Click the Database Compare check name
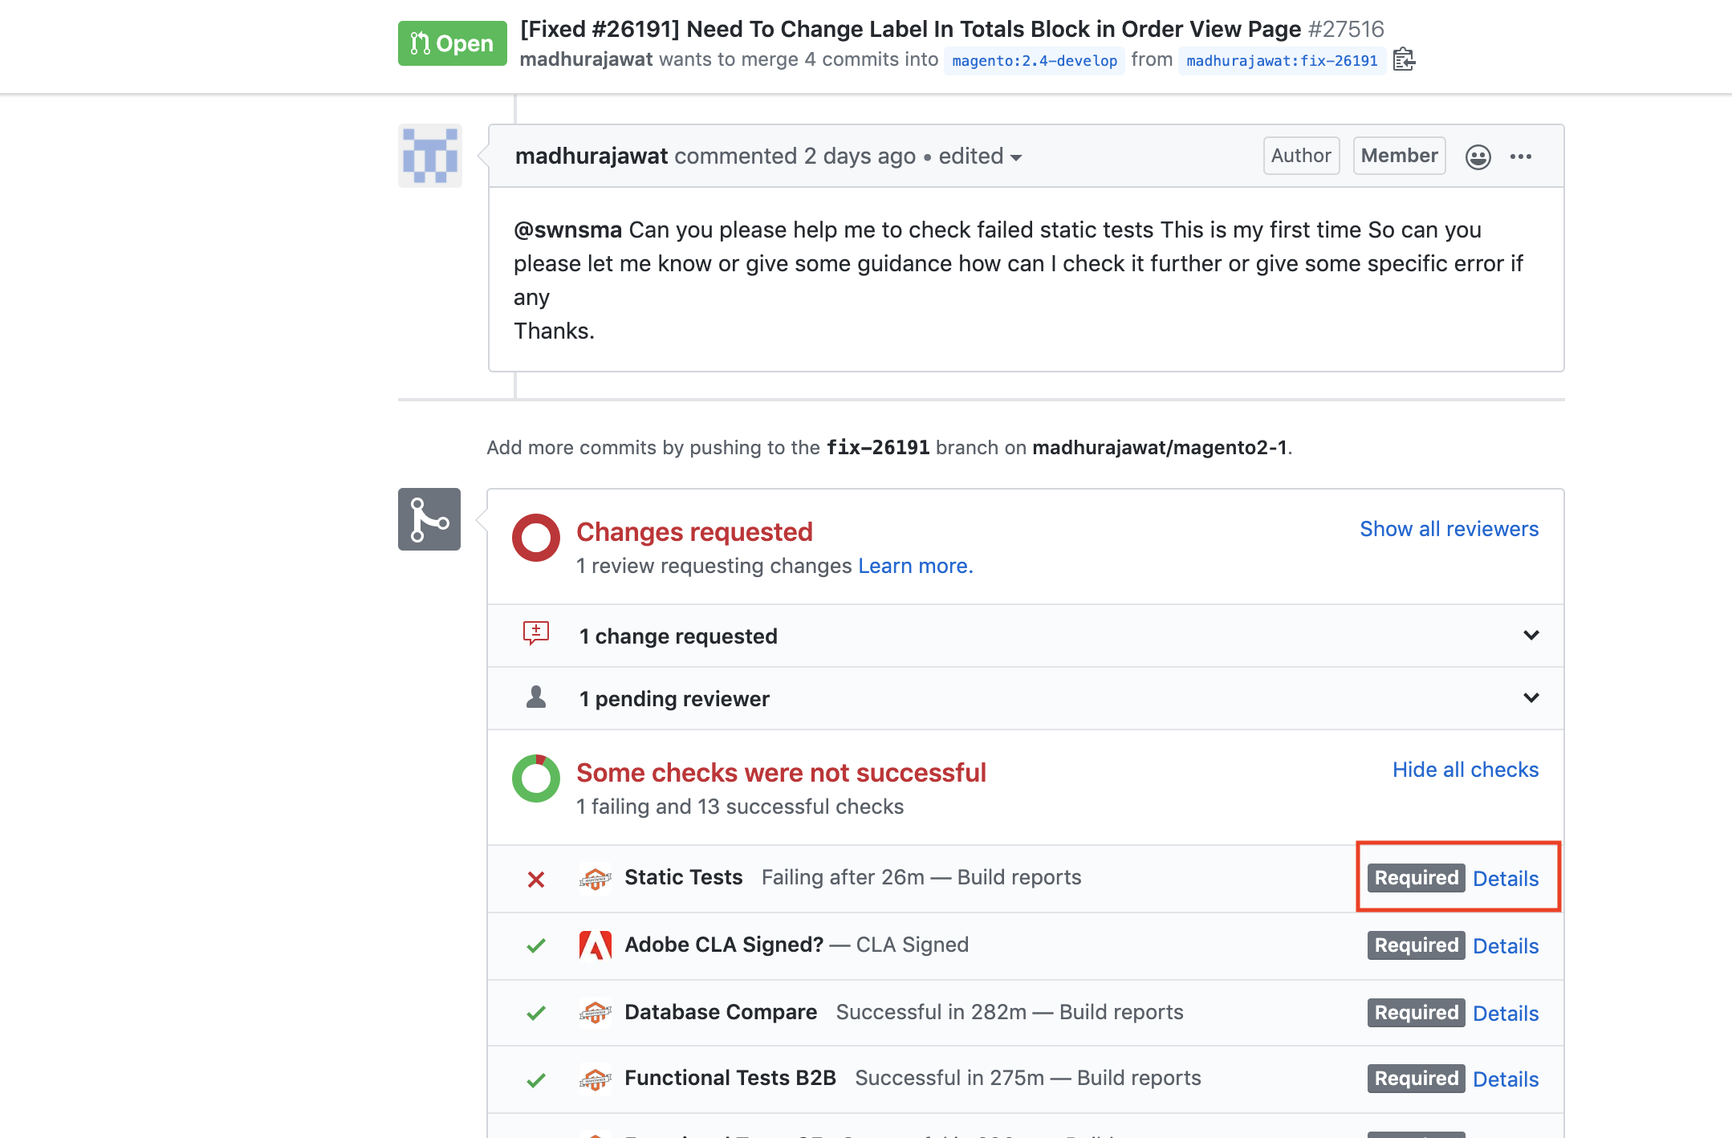1732x1138 pixels. [721, 1012]
